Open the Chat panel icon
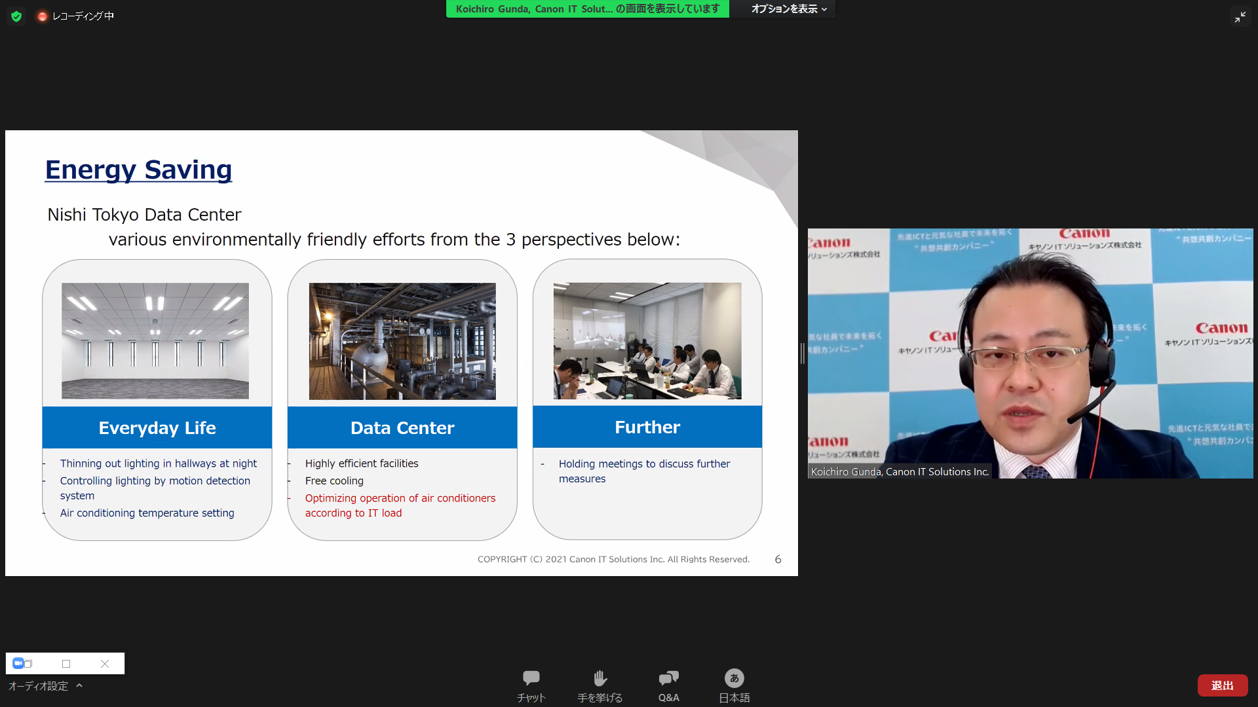 [531, 678]
